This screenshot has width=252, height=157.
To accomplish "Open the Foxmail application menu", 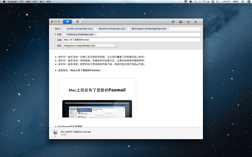I will click(x=12, y=2).
